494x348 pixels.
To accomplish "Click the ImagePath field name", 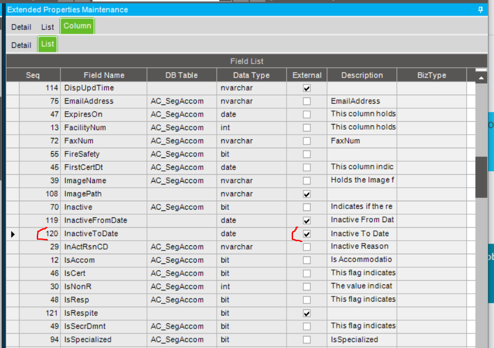I will [x=104, y=194].
